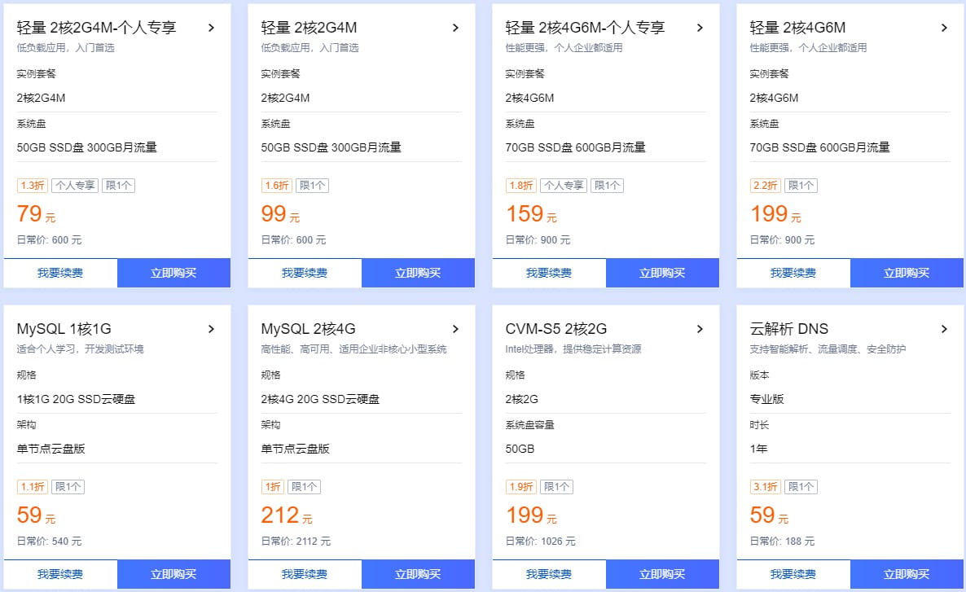The height and width of the screenshot is (592, 966).
Task: Open details arrow for MySQL 1核1G
Action: [211, 328]
